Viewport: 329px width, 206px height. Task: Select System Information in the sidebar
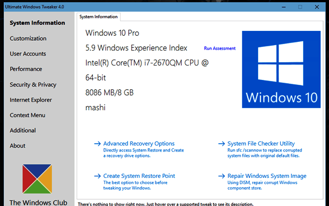(37, 23)
